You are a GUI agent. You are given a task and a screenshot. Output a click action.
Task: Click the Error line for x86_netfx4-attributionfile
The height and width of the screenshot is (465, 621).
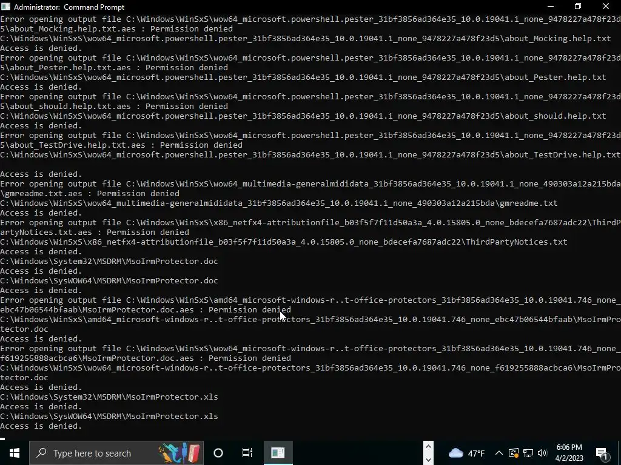pos(310,223)
